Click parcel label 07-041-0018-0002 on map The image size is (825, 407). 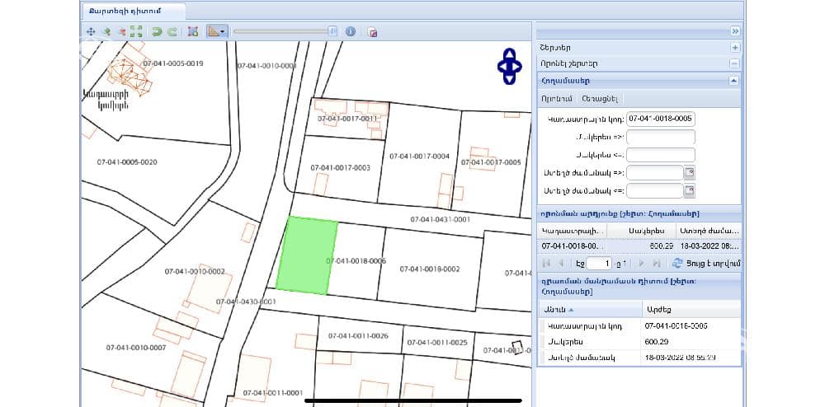pos(430,269)
